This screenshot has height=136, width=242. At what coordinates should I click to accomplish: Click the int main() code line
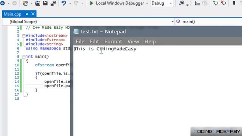coord(37,56)
